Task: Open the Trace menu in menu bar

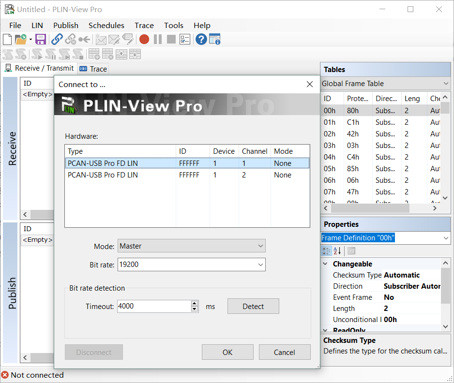Action: pos(144,26)
